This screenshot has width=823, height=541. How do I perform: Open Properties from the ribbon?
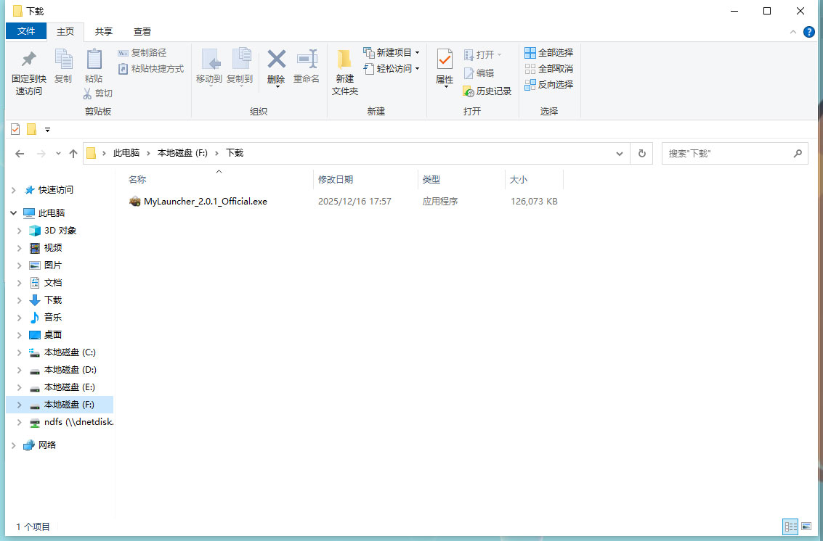(x=445, y=59)
